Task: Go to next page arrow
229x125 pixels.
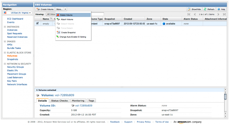Action: (x=218, y=14)
